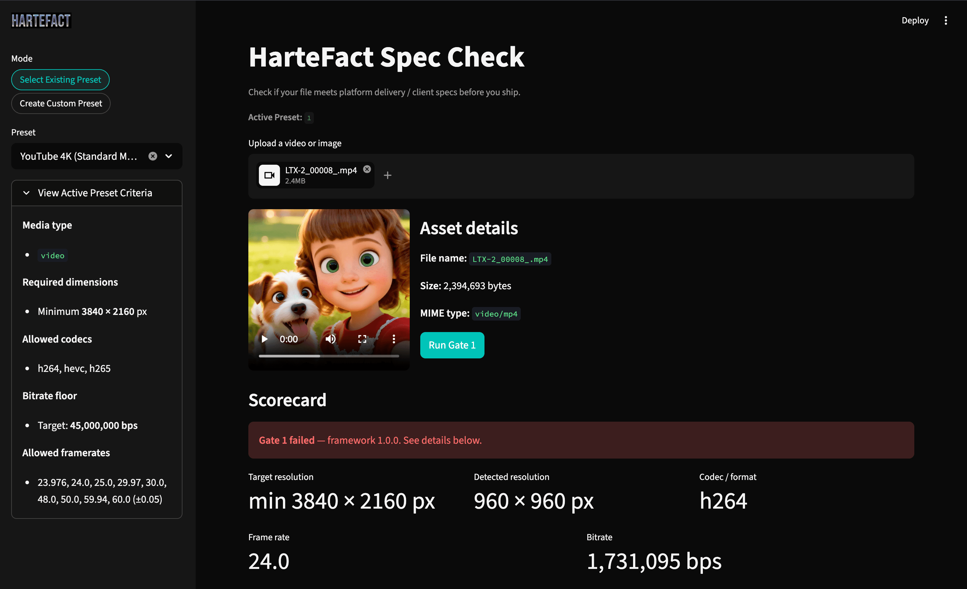Click the video file icon for LTX-2_00008_.mp4
This screenshot has height=589, width=967.
pos(269,175)
